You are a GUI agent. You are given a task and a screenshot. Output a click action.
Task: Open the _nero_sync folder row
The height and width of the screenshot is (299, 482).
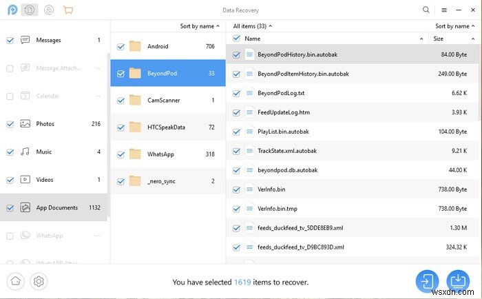pos(168,181)
